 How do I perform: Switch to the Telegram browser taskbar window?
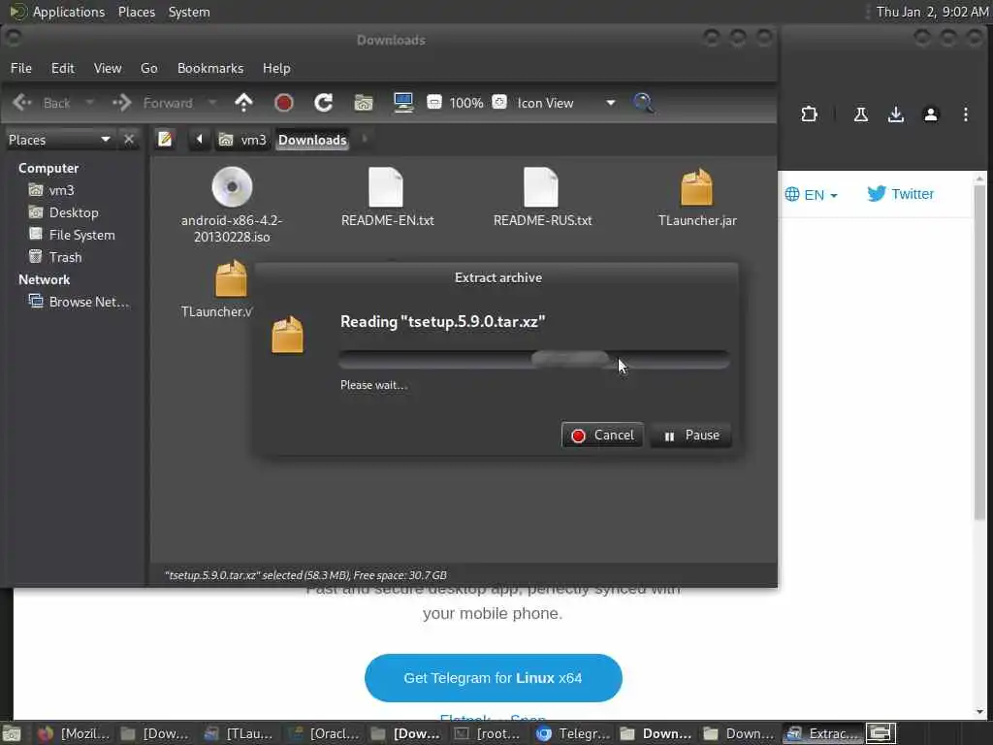[x=572, y=733]
